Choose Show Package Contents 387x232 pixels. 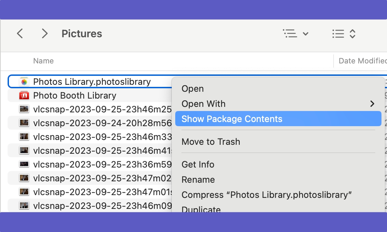[278, 119]
